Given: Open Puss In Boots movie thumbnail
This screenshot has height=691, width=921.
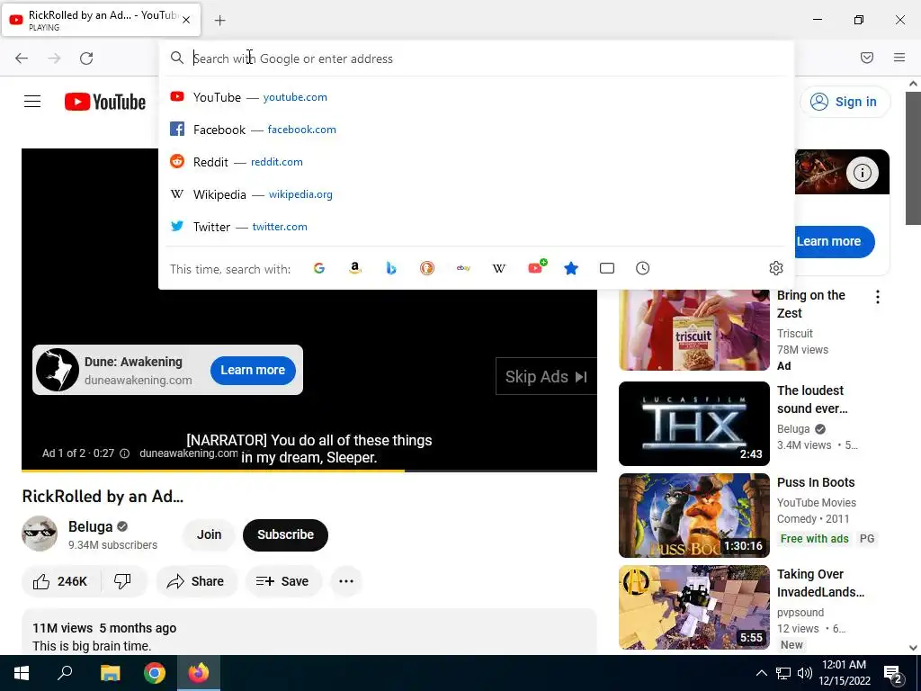Looking at the screenshot, I should pos(694,516).
